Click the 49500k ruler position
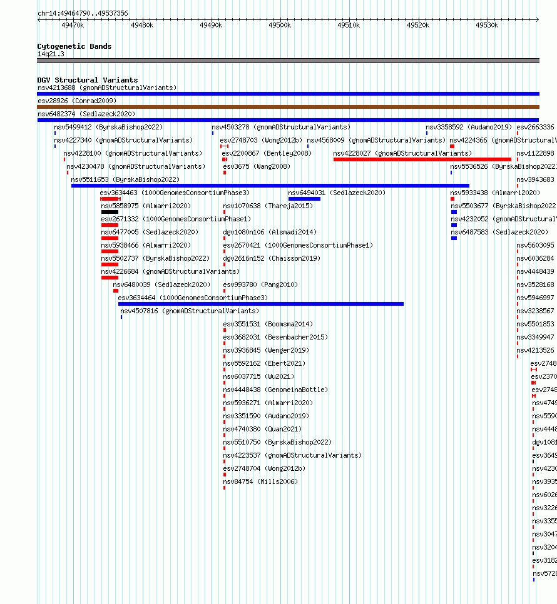This screenshot has height=604, width=557. (x=280, y=25)
